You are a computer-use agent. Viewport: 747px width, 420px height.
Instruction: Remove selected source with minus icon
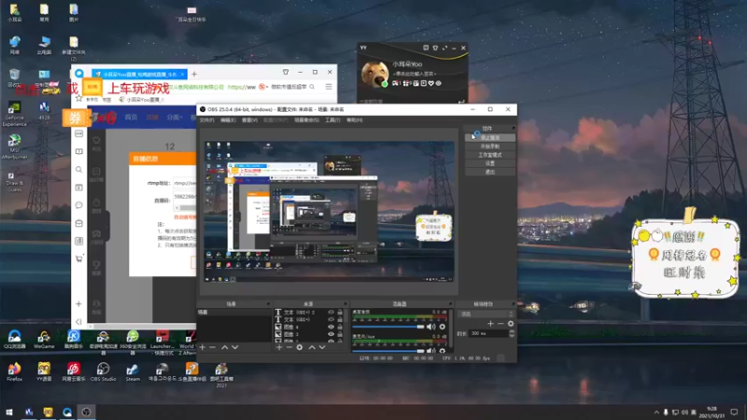(289, 347)
